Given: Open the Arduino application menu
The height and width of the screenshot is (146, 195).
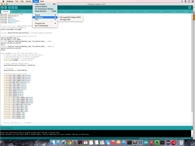Looking at the screenshot, I should pyautogui.click(x=10, y=1).
